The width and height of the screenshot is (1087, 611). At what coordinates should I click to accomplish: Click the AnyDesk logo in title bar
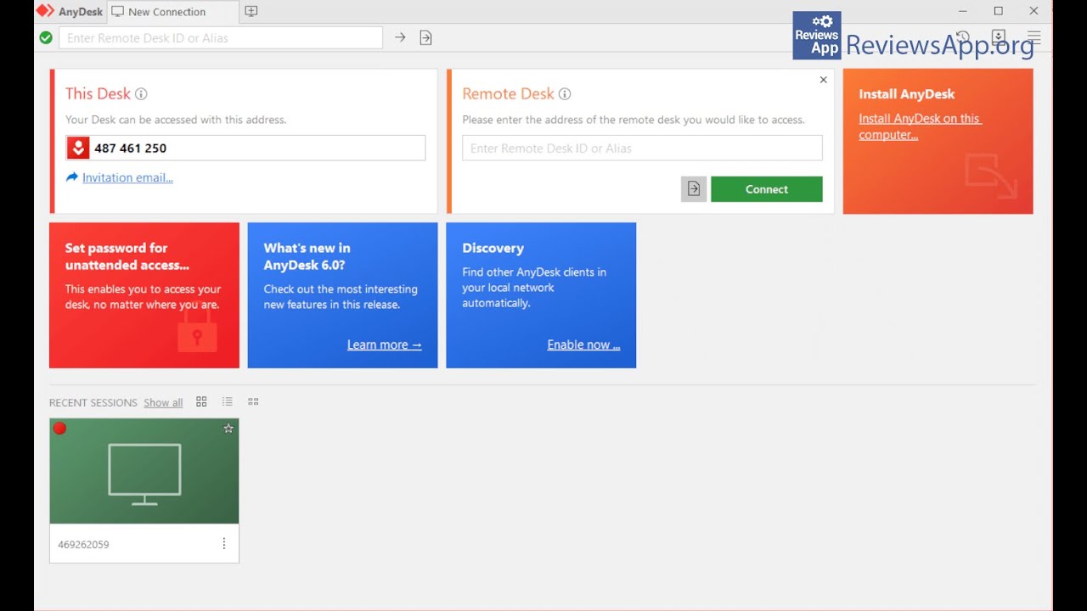point(45,11)
